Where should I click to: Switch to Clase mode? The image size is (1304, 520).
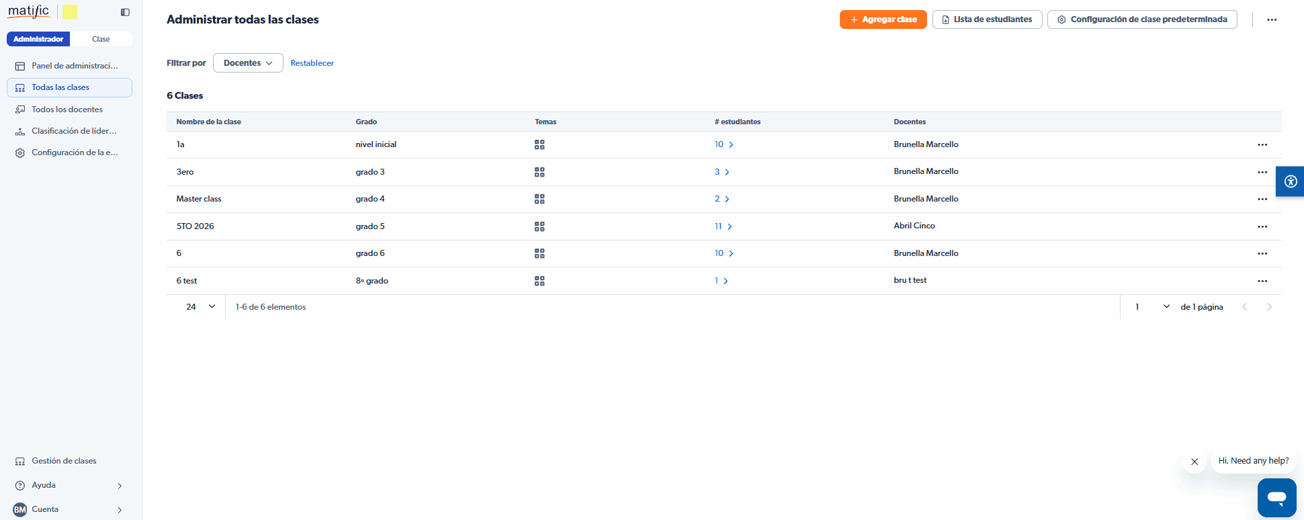pos(101,39)
